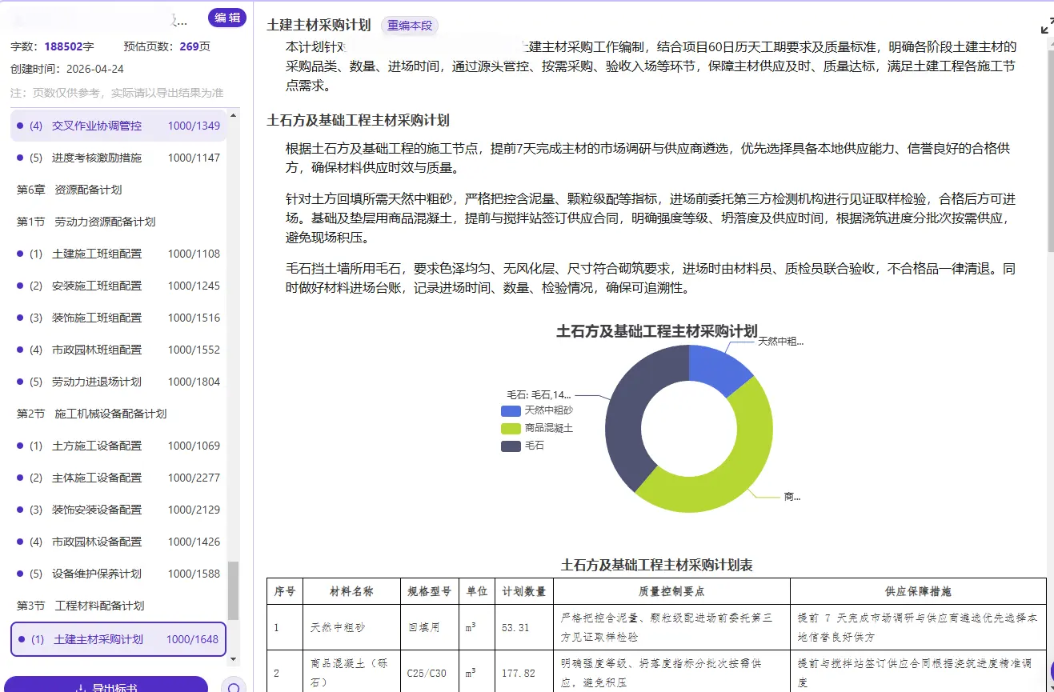Click the 土石方及基础工程主材采购计划 subheading above paragraphs
Viewport: 1054px width, 692px height.
click(x=358, y=120)
